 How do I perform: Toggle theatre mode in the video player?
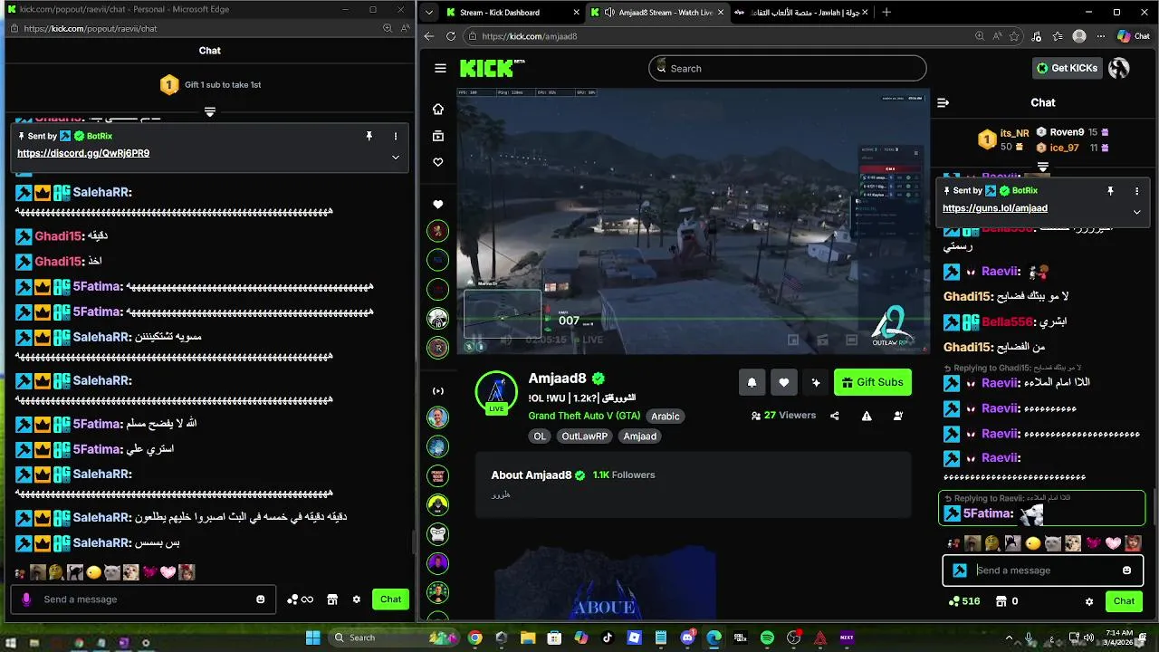851,340
